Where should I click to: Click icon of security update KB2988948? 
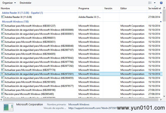tap(3, 46)
